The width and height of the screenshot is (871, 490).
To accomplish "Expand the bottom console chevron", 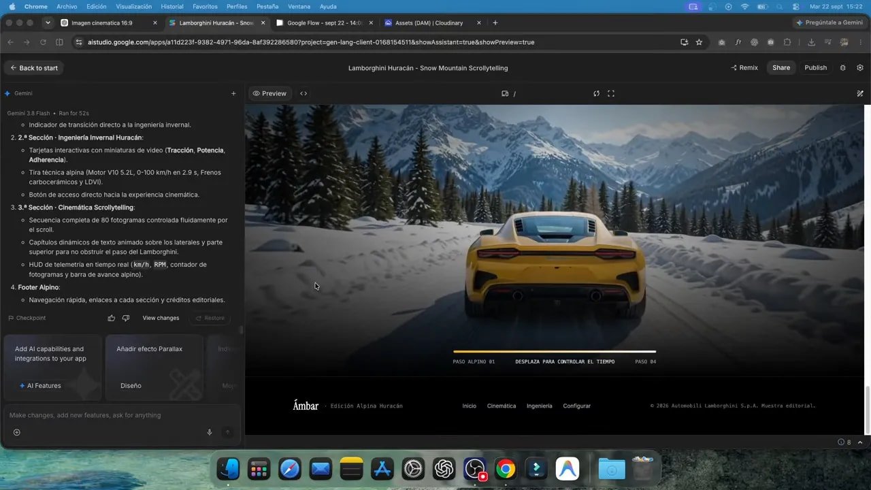I will (861, 442).
